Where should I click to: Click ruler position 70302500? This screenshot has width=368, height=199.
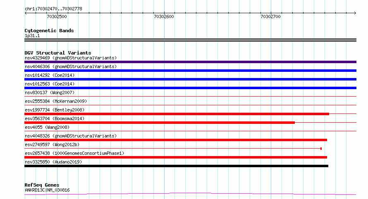pyautogui.click(x=57, y=17)
